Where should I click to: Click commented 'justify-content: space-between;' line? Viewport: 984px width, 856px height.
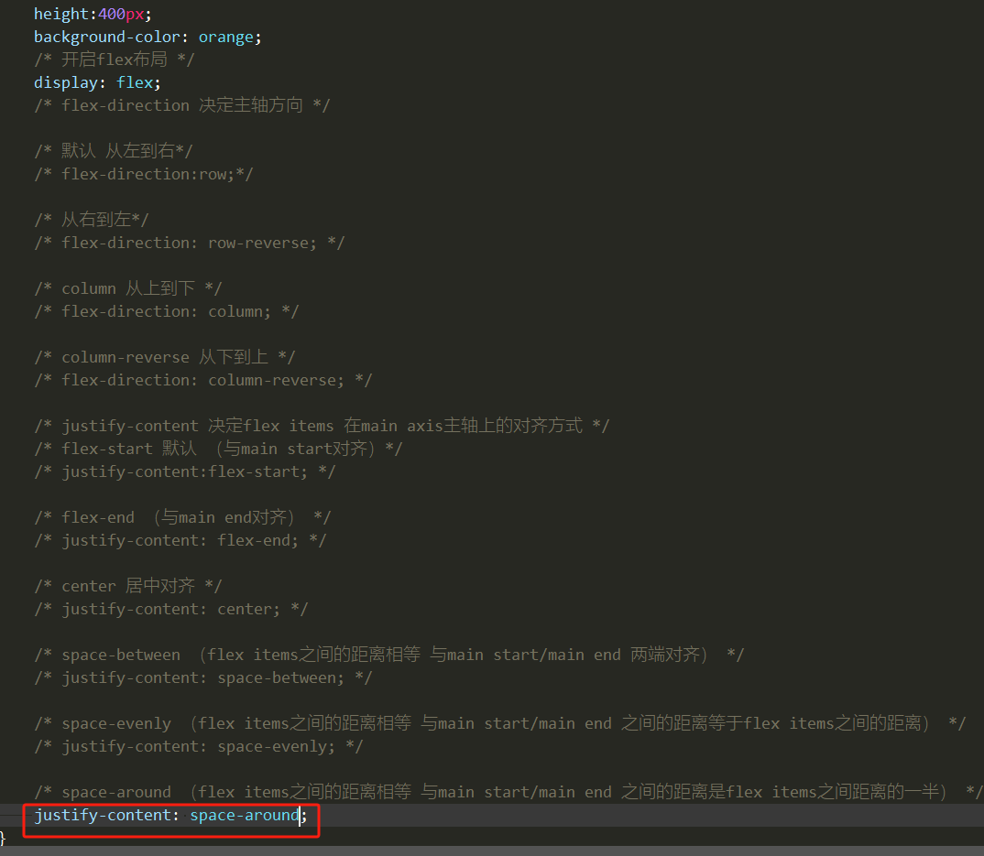pos(203,677)
